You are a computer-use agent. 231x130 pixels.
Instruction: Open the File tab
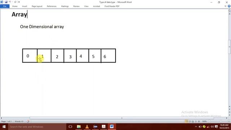[x=5, y=6]
